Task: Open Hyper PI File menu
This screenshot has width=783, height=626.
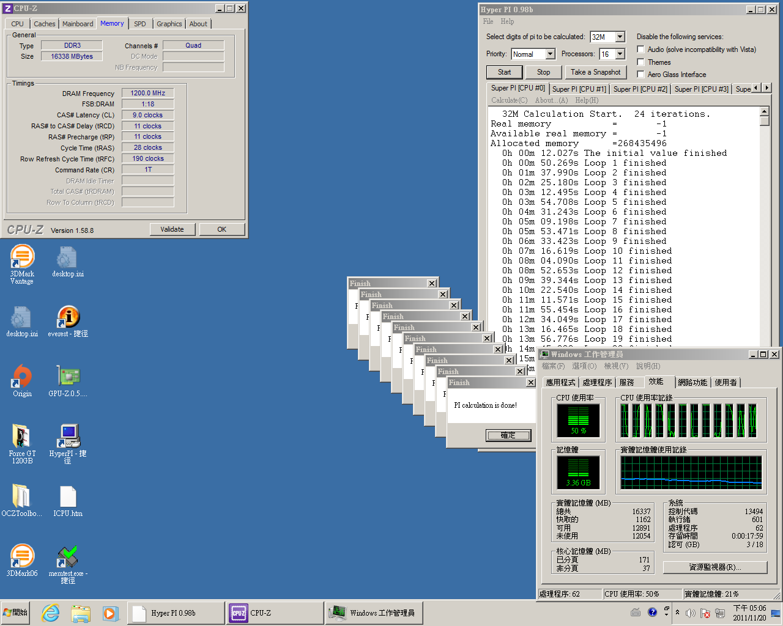Action: 488,21
